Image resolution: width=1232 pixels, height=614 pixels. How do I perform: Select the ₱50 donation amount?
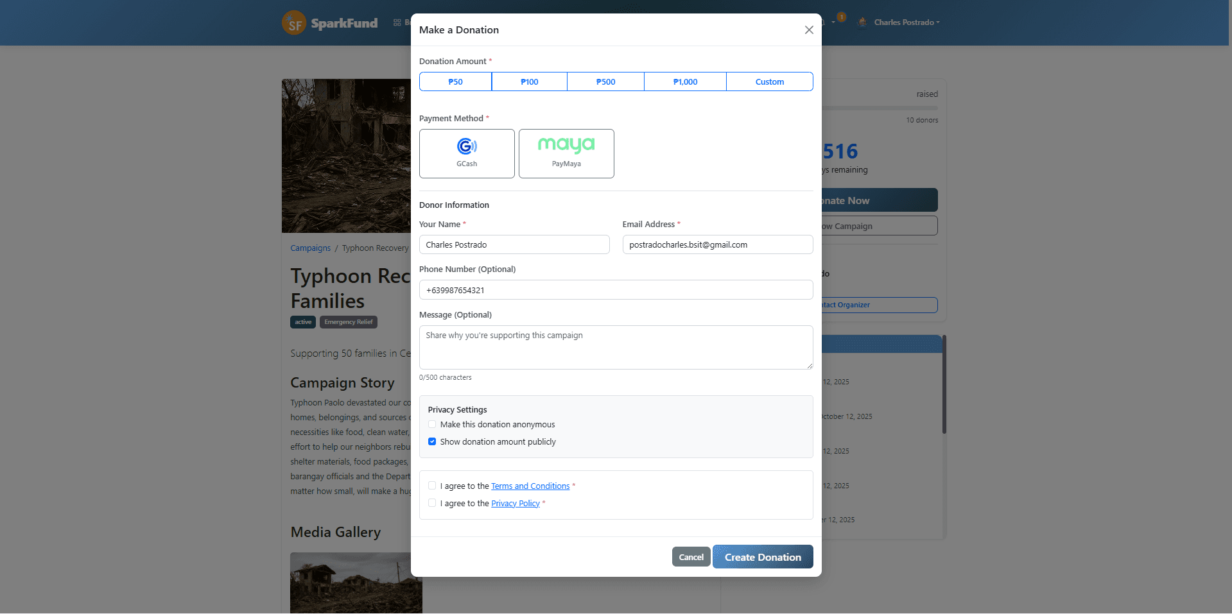pos(455,81)
